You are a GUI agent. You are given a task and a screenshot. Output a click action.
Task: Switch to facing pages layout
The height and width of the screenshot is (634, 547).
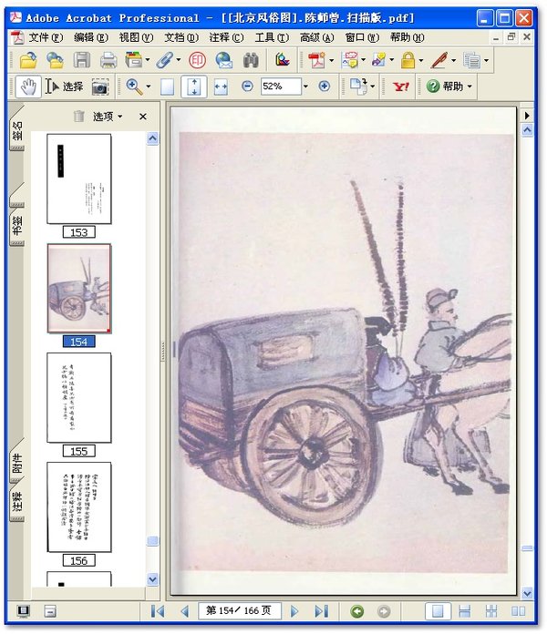point(518,611)
